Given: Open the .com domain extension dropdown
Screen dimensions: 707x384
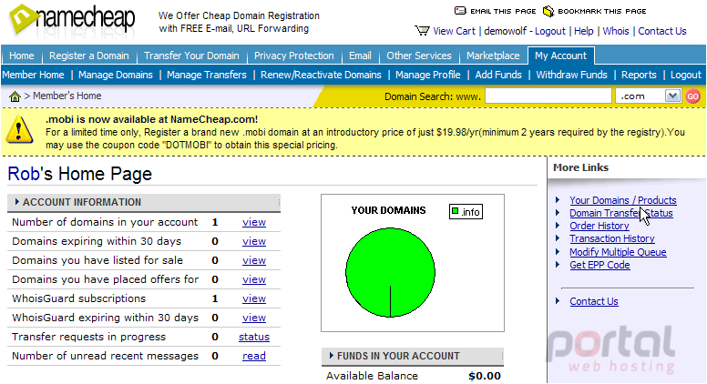Looking at the screenshot, I should pyautogui.click(x=672, y=96).
